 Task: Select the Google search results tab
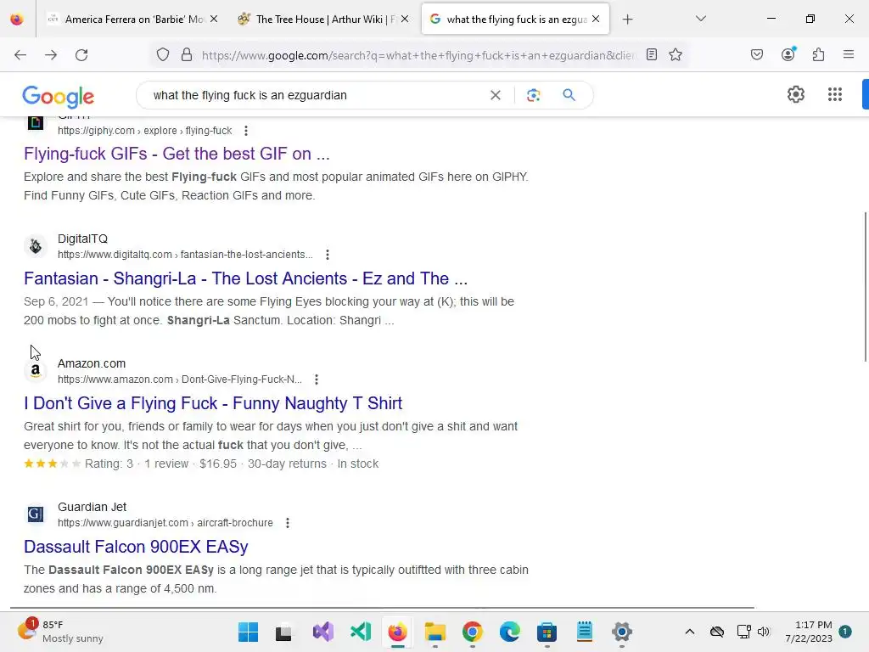(x=515, y=19)
